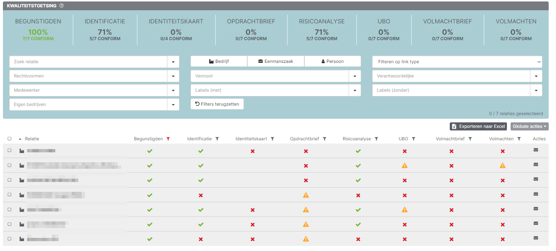Open the Globale acties dropdown

529,126
